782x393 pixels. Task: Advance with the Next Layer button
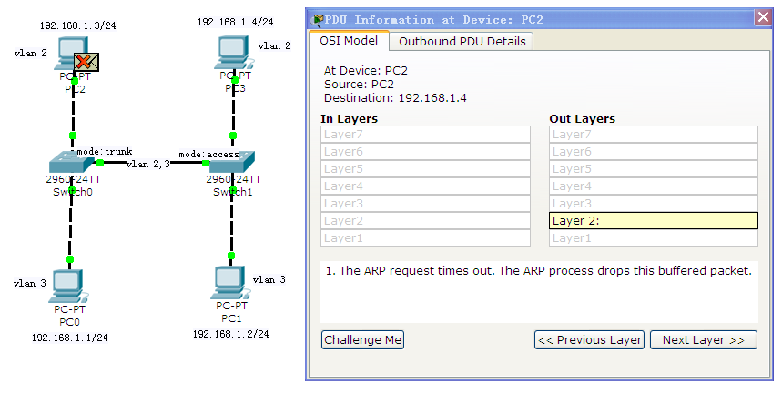tap(703, 339)
